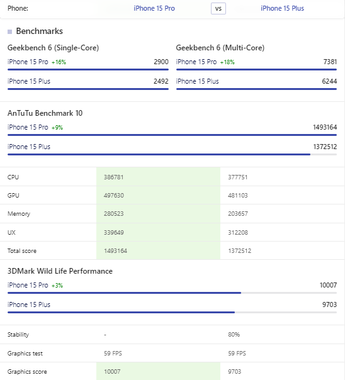
Task: Click the Total score row label
Action: click(22, 251)
